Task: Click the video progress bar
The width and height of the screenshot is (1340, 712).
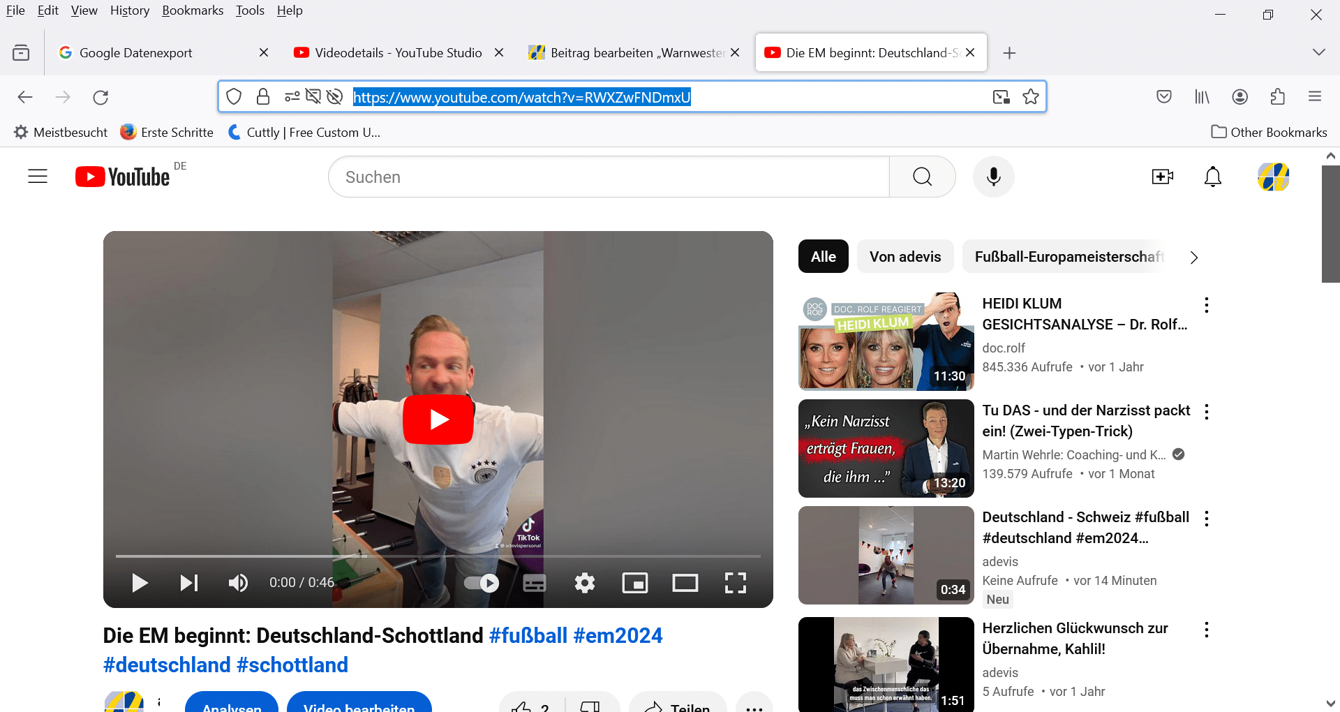Action: [x=438, y=556]
